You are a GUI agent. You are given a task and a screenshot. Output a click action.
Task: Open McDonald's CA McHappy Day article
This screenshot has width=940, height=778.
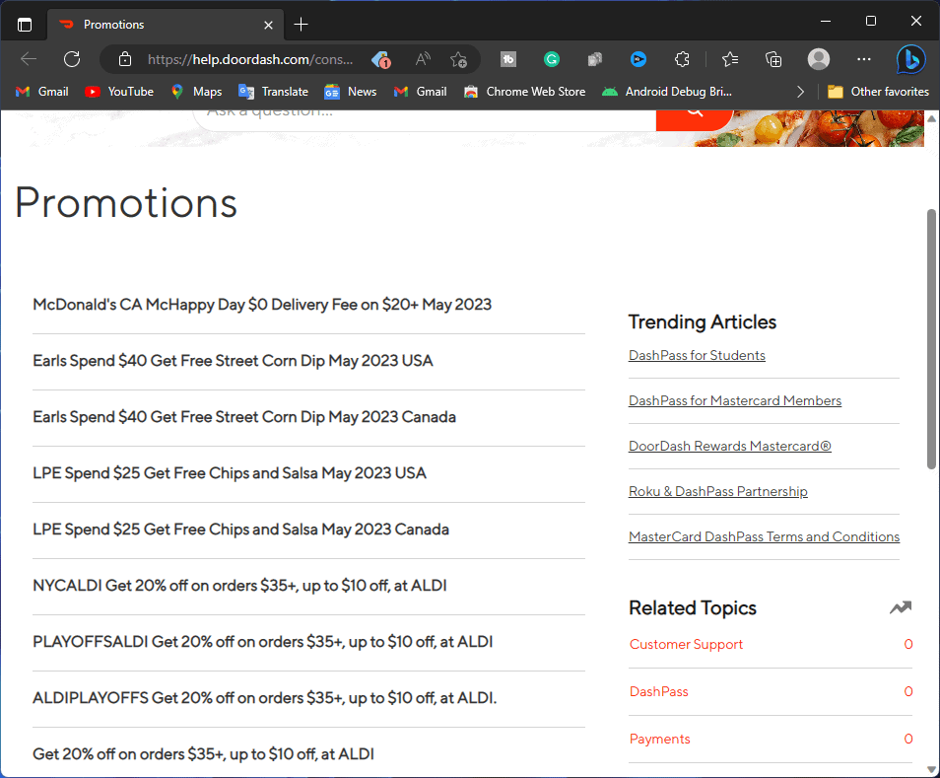click(x=262, y=305)
